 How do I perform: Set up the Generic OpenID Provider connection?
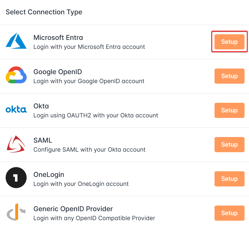point(229,213)
